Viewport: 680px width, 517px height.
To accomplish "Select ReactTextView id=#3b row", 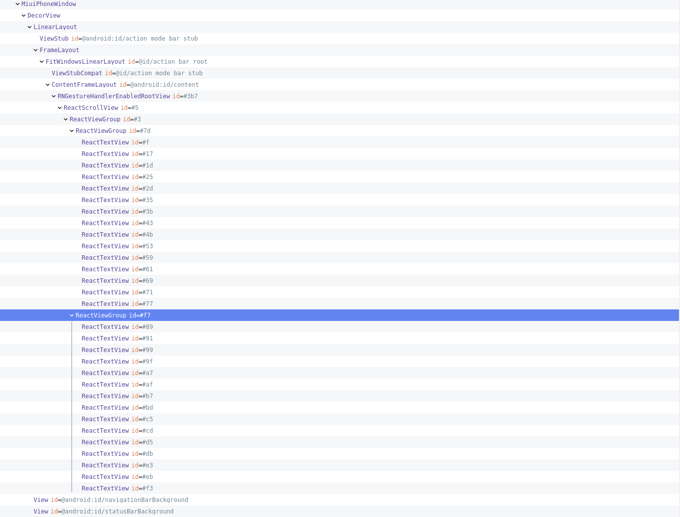I will point(339,212).
